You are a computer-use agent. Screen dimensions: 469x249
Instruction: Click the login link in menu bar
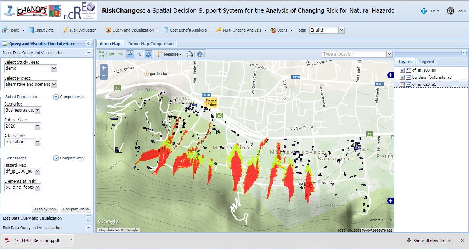[302, 30]
